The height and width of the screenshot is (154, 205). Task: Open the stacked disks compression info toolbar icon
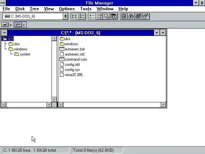point(138,16)
